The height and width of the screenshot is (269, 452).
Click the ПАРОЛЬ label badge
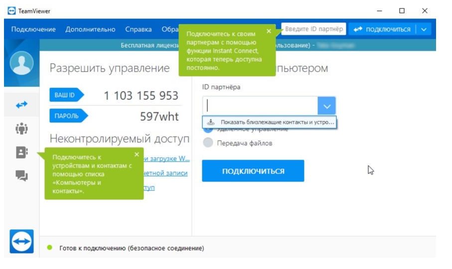pyautogui.click(x=68, y=116)
